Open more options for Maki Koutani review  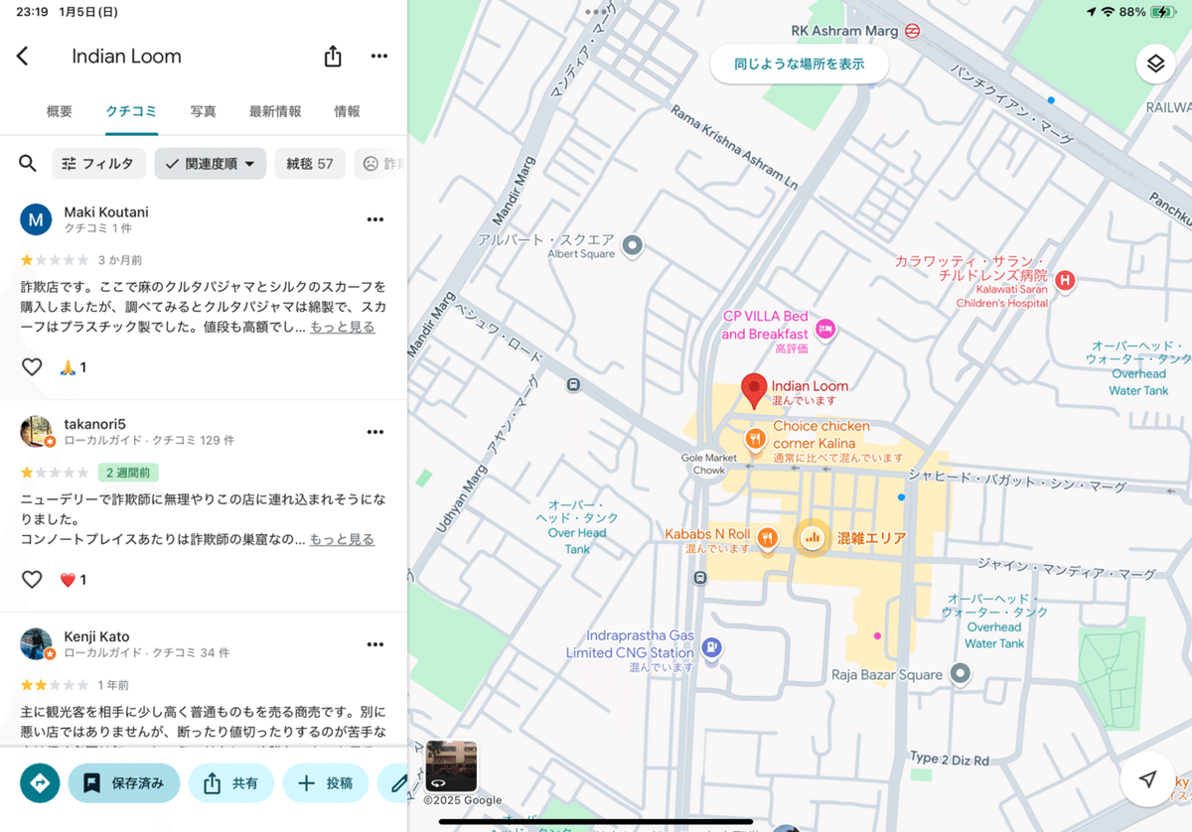pos(375,219)
